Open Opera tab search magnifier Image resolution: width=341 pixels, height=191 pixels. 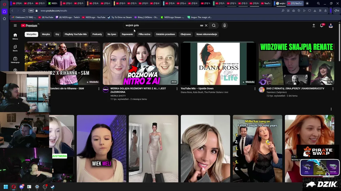[x=318, y=3]
